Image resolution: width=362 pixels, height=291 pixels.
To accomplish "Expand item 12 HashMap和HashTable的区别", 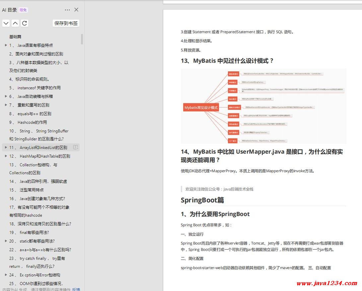I will (x=6, y=156).
